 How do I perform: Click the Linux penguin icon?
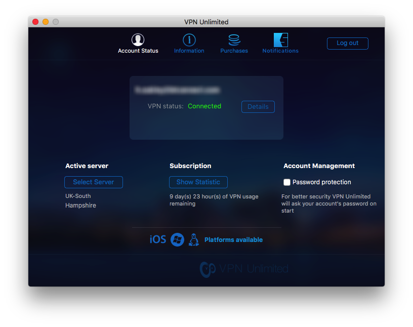point(193,239)
